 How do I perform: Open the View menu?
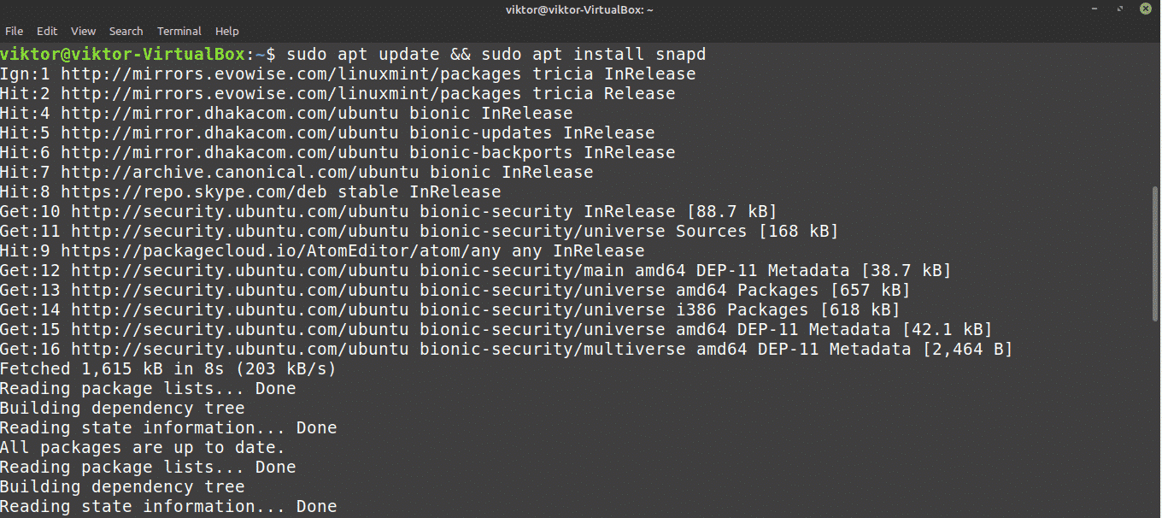click(84, 31)
